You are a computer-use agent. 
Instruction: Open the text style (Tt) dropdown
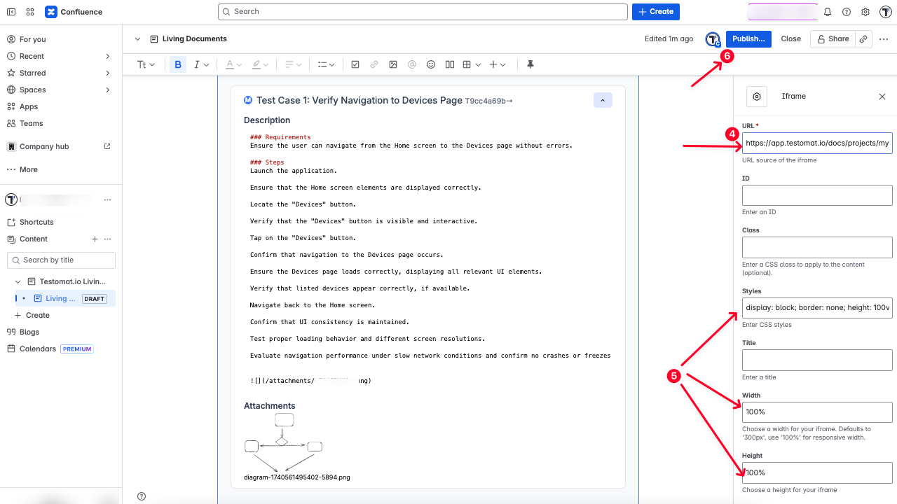tap(145, 64)
